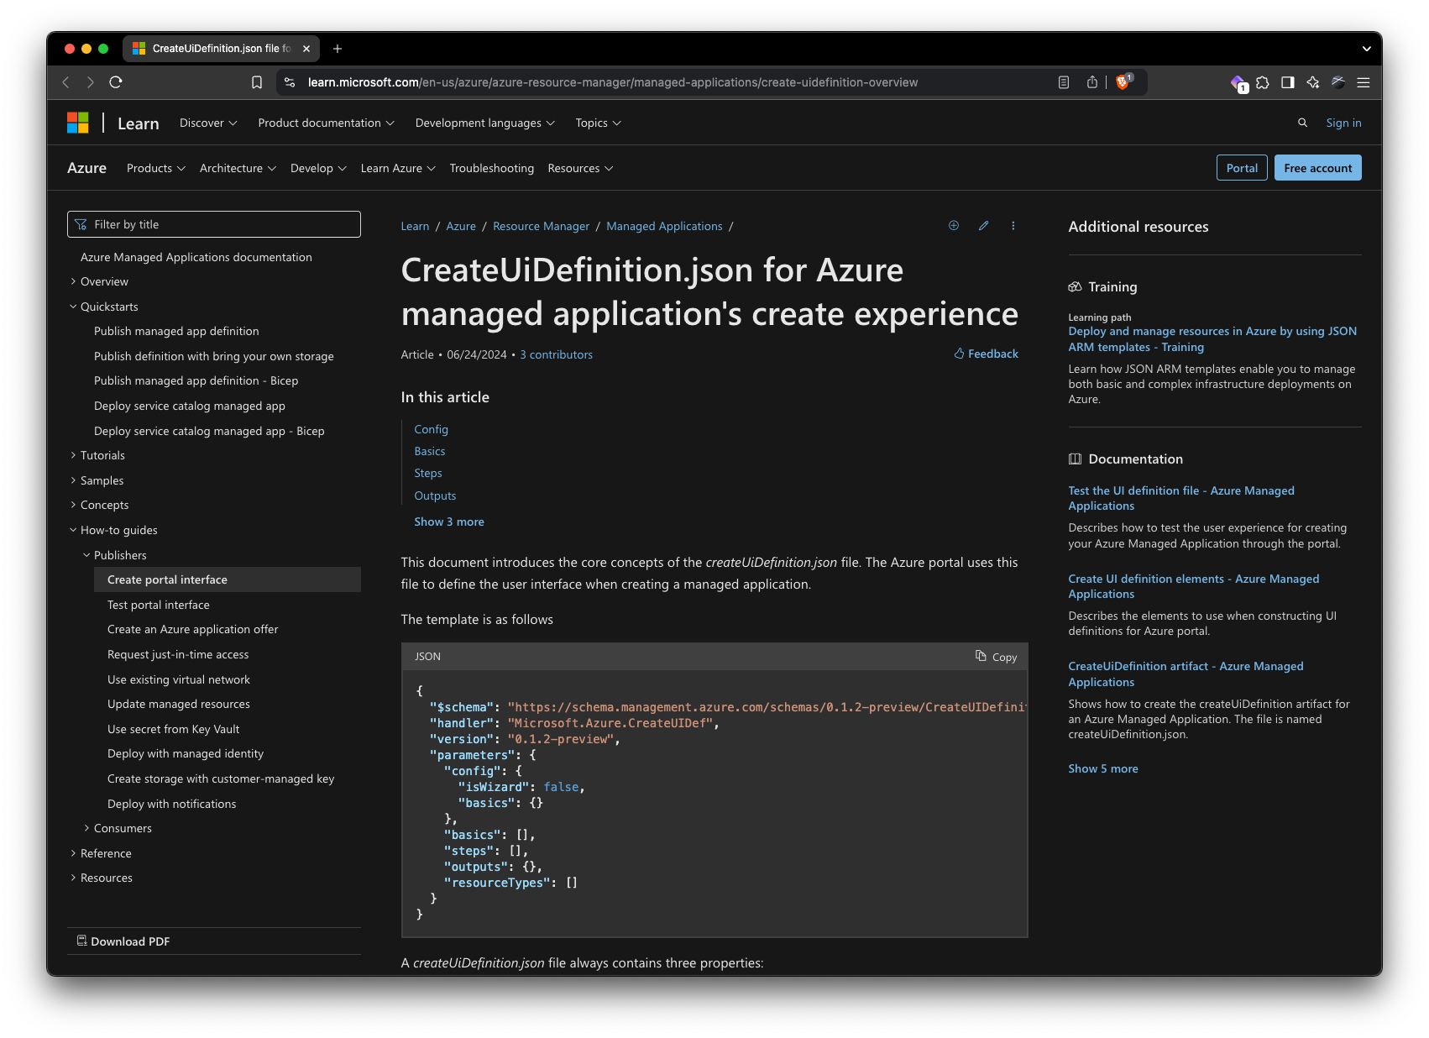1429x1038 pixels.
Task: Open Publish managed app definition - Bicep
Action: 196,380
